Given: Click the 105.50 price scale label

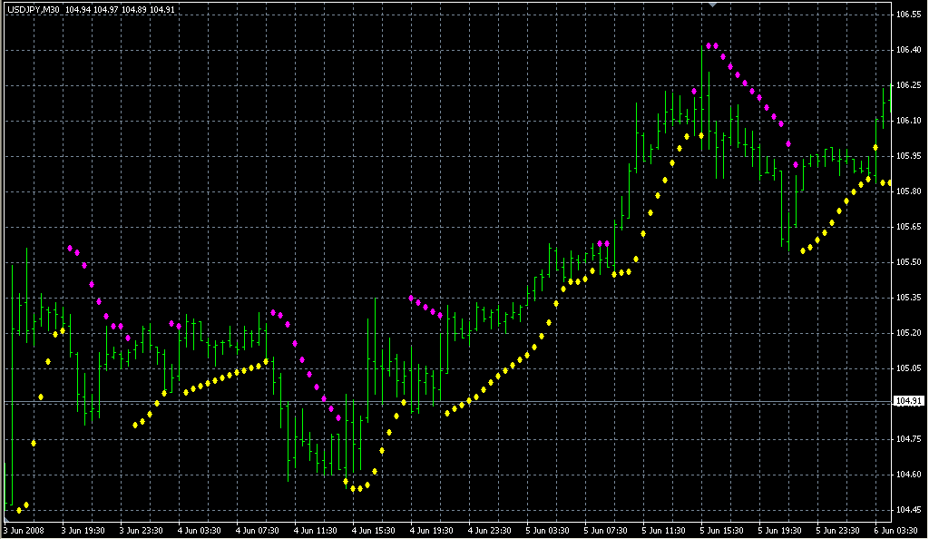Looking at the screenshot, I should 908,262.
